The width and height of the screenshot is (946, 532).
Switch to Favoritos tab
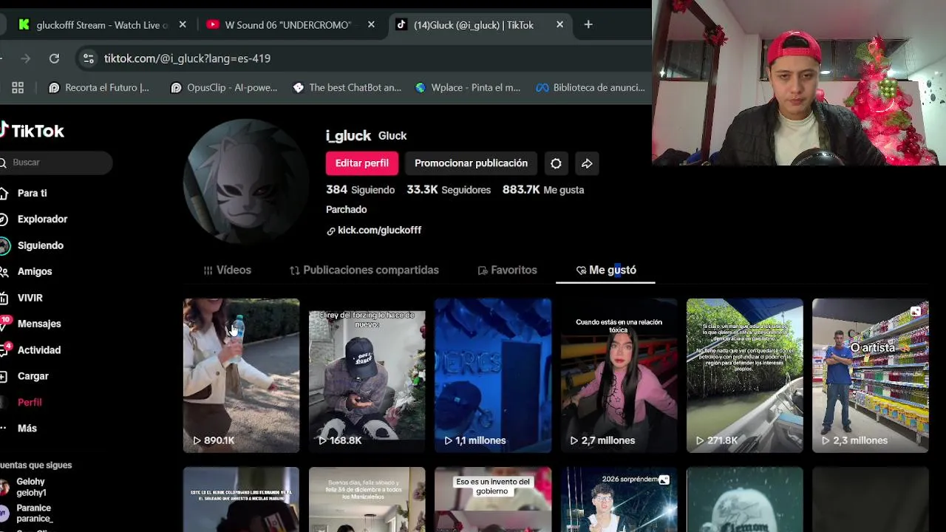point(508,270)
